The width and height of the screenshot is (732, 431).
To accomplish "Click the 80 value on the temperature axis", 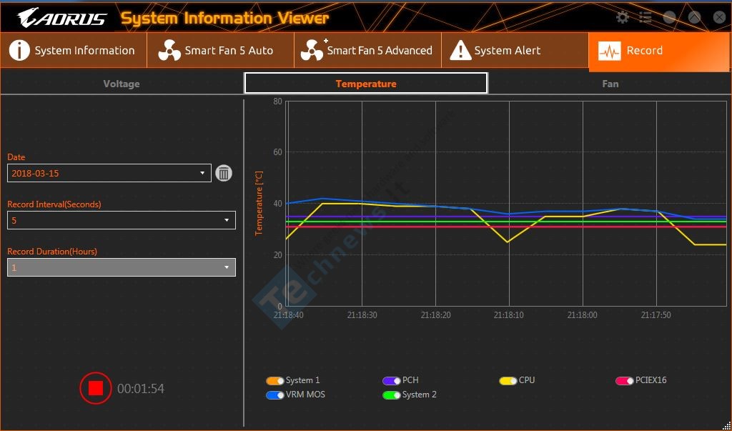I will 277,101.
